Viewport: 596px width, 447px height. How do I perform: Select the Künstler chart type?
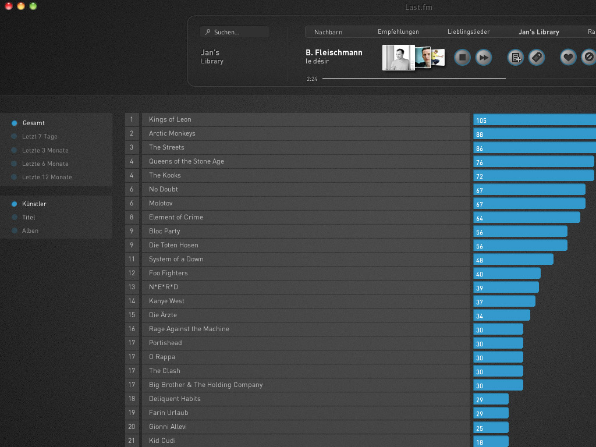(29, 204)
